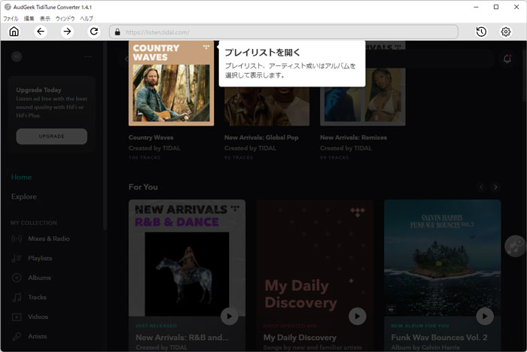Open the sidebar three-dots menu
Screen dimensions: 527x352
pyautogui.click(x=88, y=56)
